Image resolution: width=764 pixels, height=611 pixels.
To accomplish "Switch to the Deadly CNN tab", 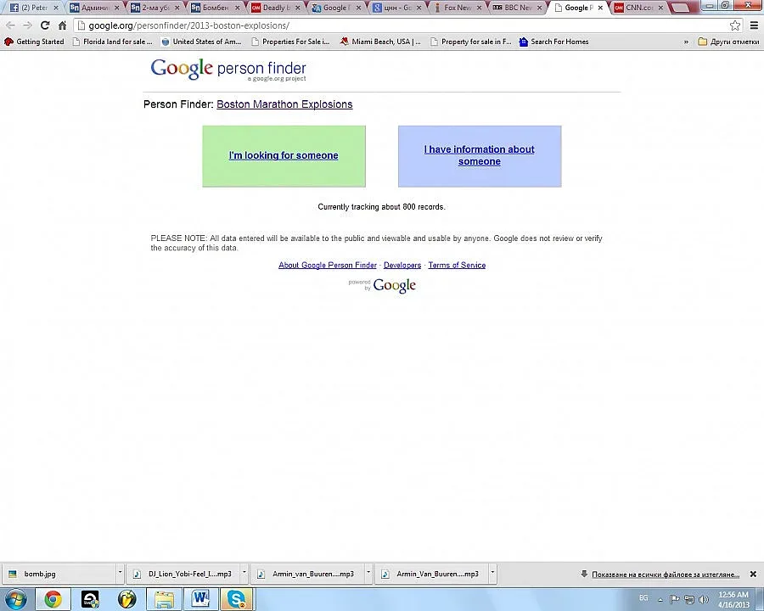I will [273, 8].
